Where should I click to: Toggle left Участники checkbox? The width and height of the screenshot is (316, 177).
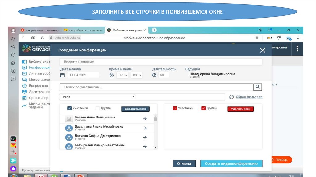[x=69, y=108]
